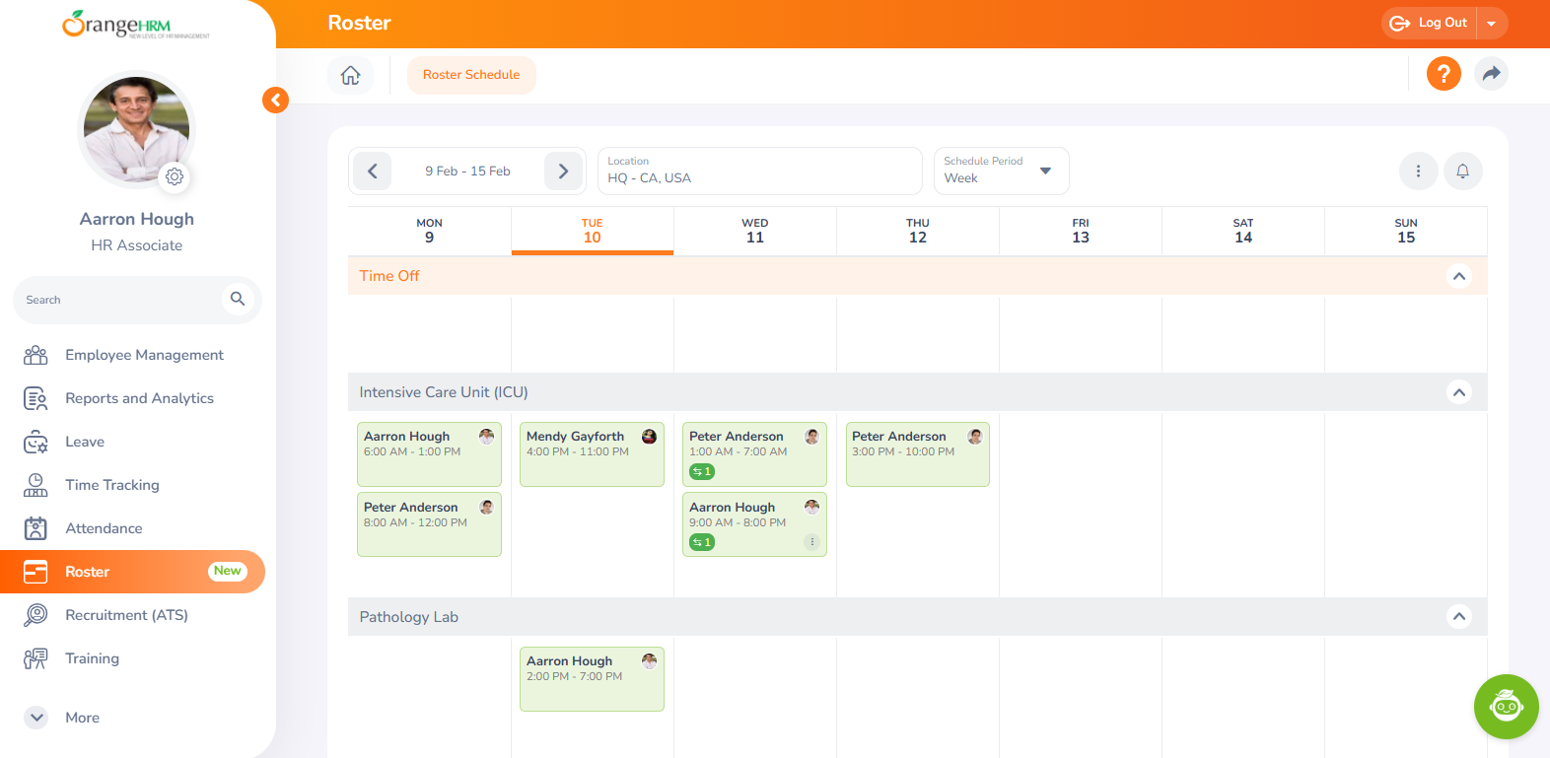
Task: Open the help question mark icon
Action: (1444, 74)
